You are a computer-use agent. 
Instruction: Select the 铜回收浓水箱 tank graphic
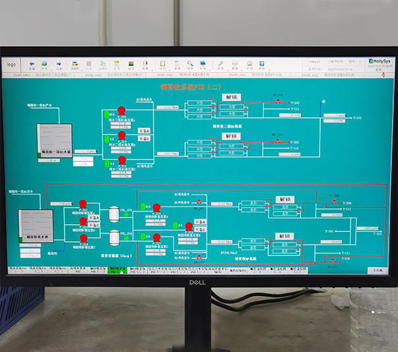pyautogui.click(x=36, y=225)
